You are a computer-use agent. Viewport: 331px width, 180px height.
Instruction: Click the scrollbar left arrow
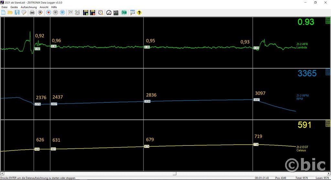[x=2, y=173]
